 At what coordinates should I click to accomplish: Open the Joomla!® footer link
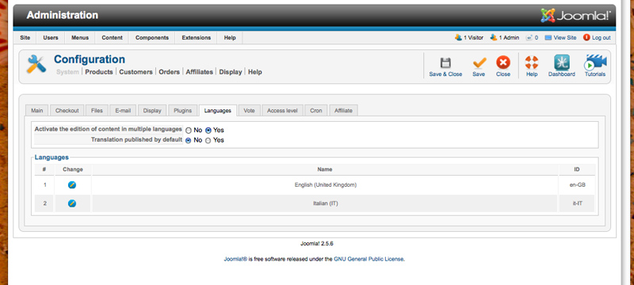coord(235,259)
